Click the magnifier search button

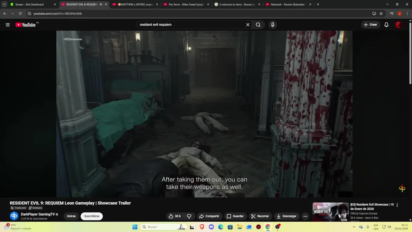tap(258, 24)
